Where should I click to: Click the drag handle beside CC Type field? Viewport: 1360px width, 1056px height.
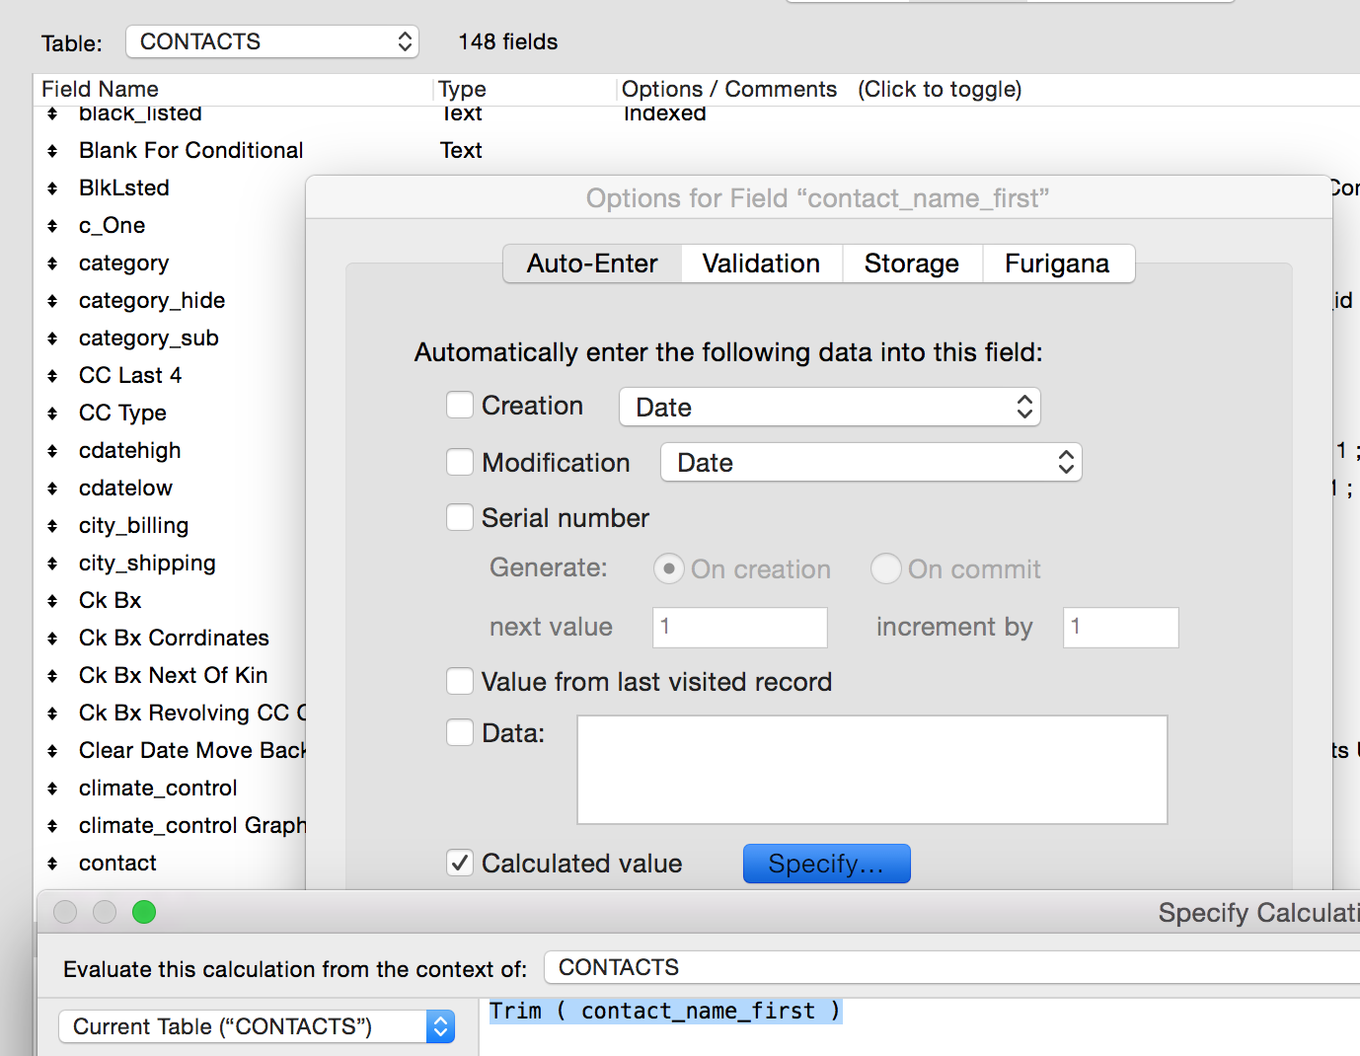(x=52, y=414)
